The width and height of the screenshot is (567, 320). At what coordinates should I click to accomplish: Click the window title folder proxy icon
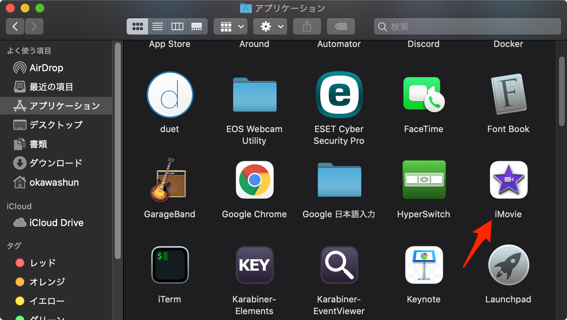pos(246,8)
